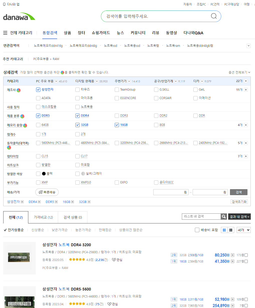255x308 pixels.
Task: Open the 조립PC link at top
Action: (201, 4)
